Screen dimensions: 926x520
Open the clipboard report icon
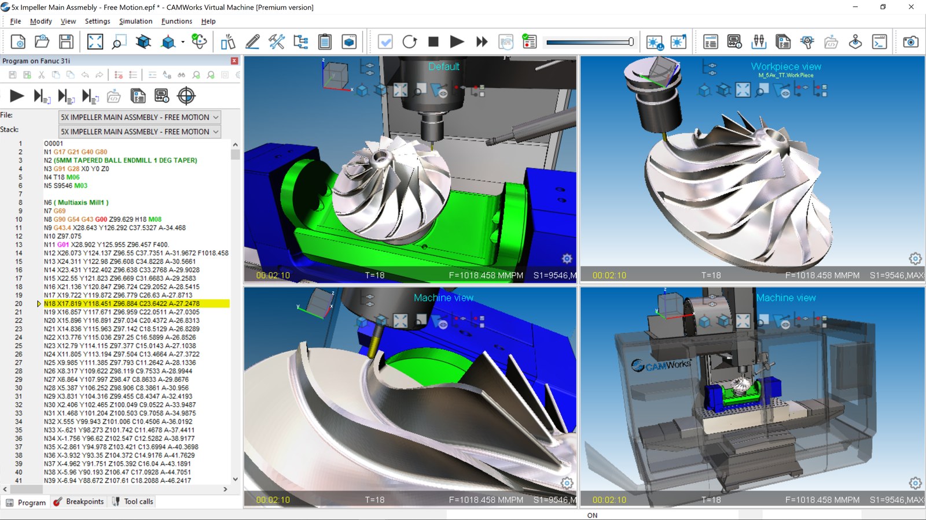click(x=325, y=42)
